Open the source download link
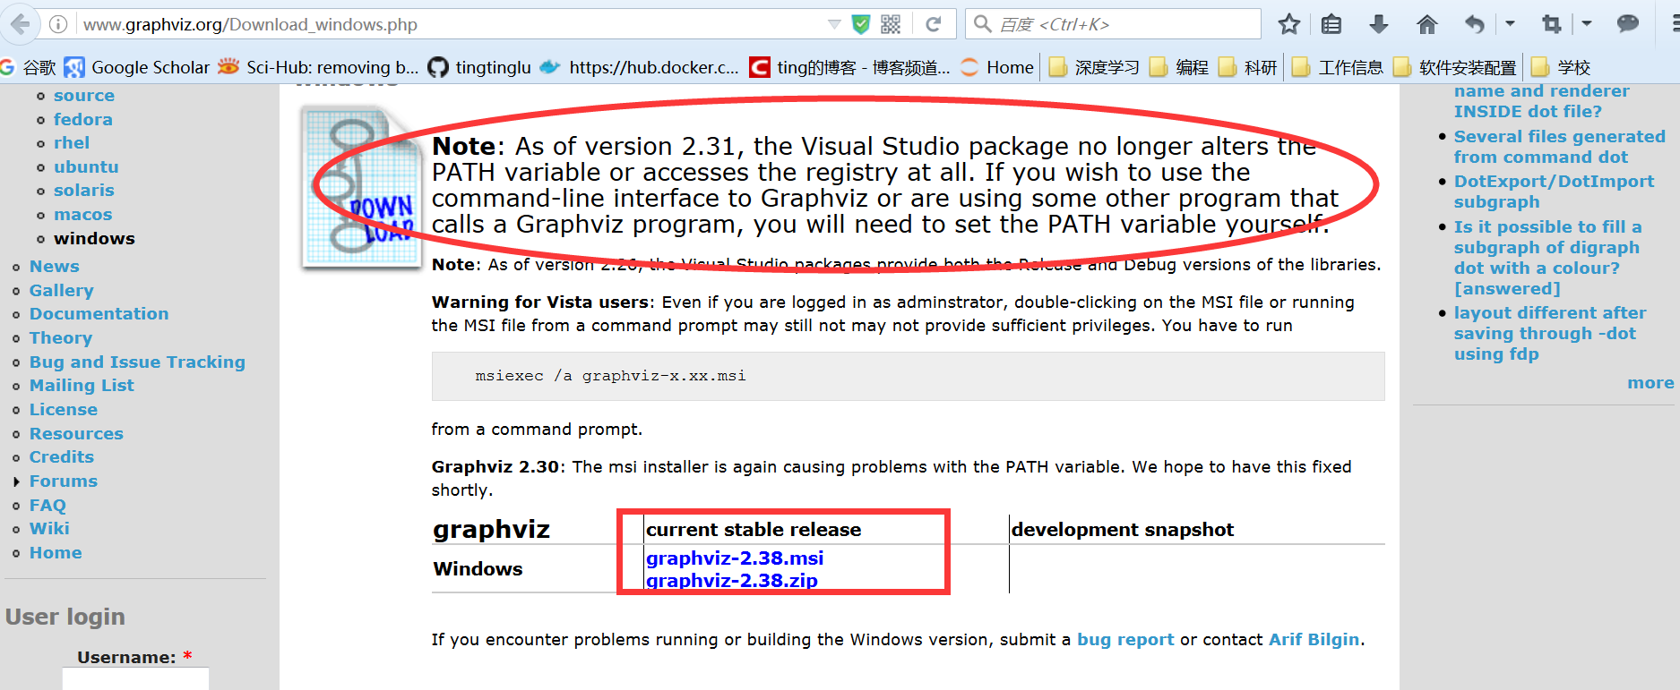The height and width of the screenshot is (690, 1680). pos(84,96)
